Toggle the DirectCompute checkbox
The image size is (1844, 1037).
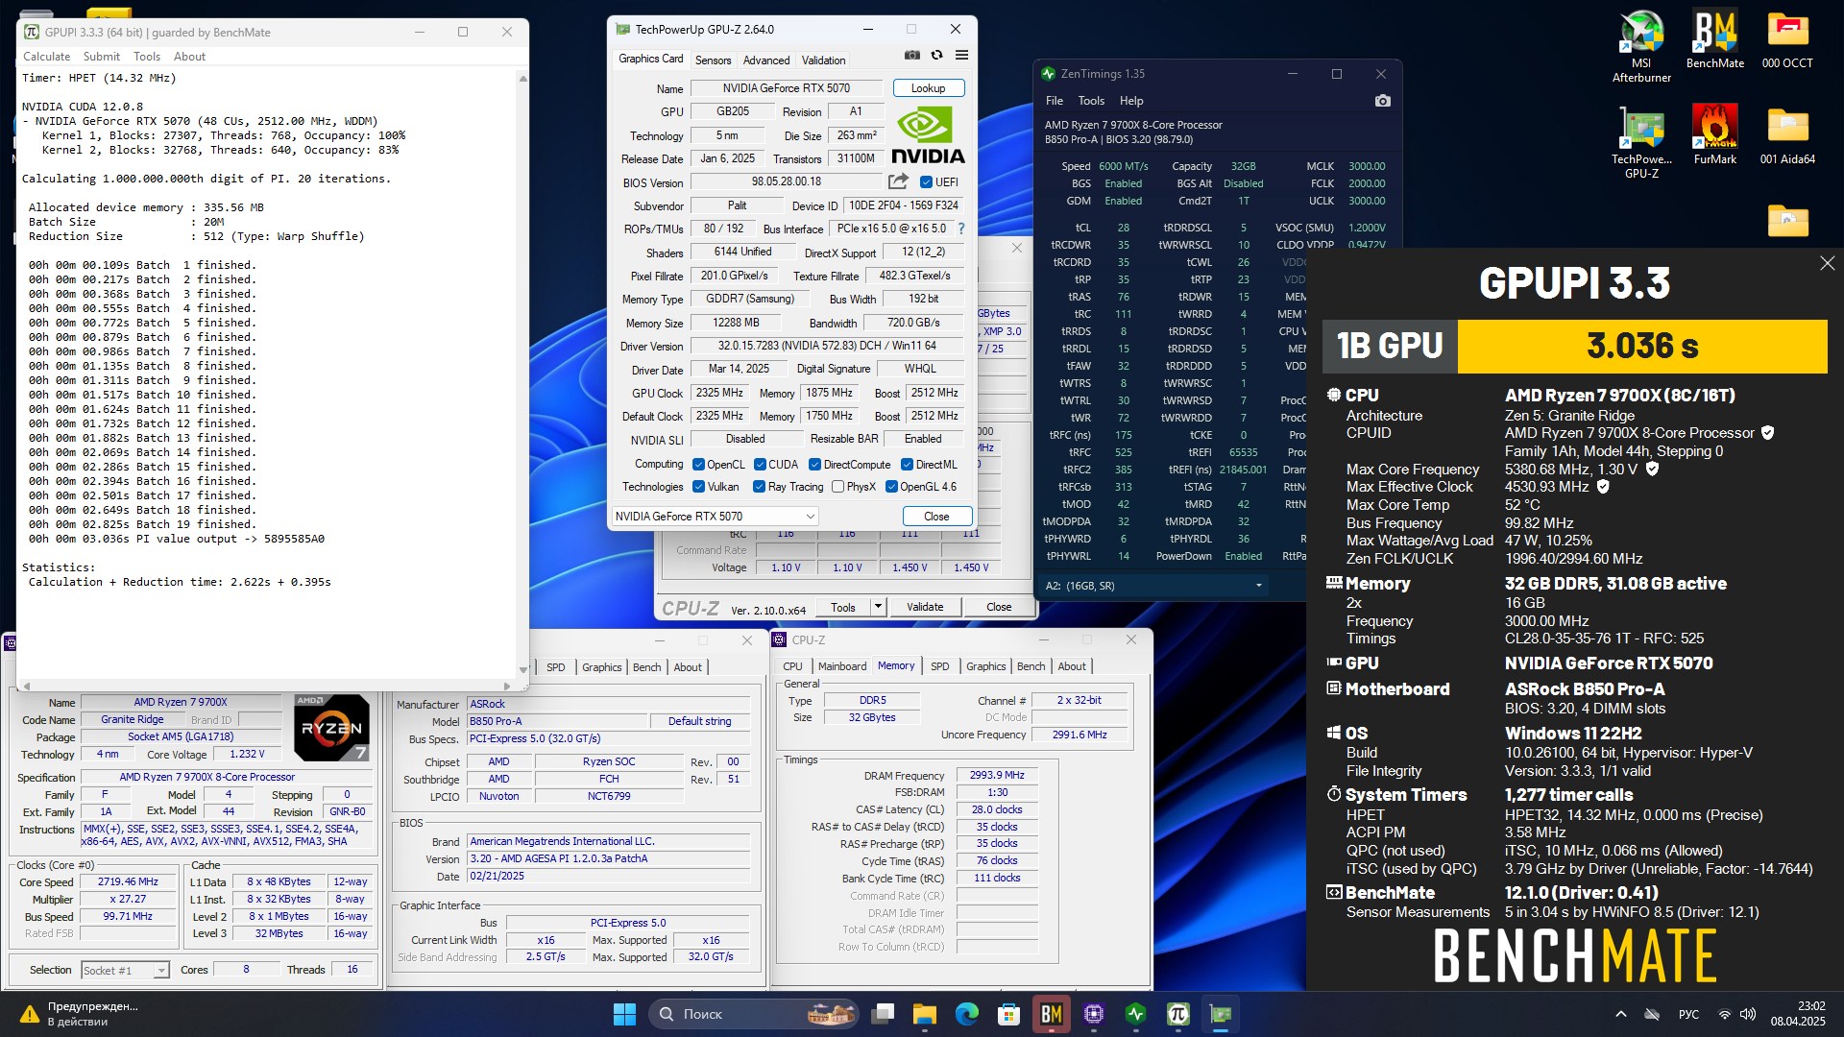[814, 465]
